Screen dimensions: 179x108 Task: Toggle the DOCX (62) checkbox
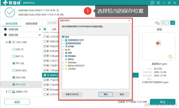pyautogui.click(x=14, y=70)
